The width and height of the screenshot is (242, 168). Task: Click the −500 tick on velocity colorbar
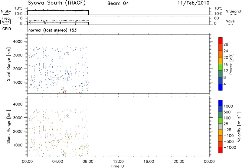[229, 141]
